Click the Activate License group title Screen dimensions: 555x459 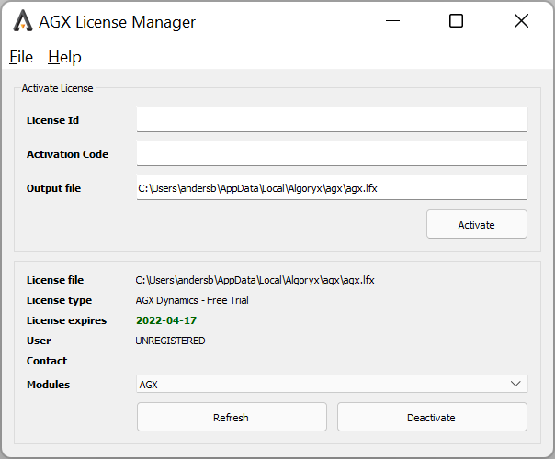coord(57,88)
